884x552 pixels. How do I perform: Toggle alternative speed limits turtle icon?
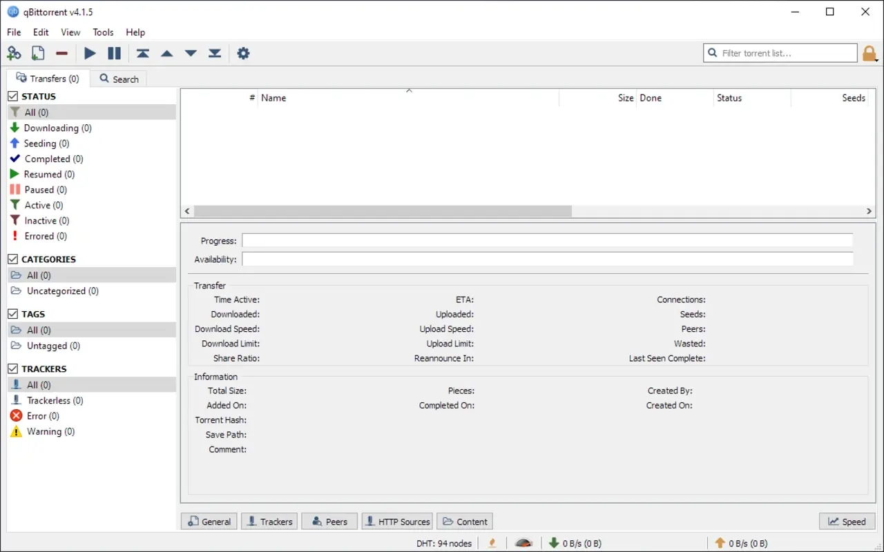[492, 543]
